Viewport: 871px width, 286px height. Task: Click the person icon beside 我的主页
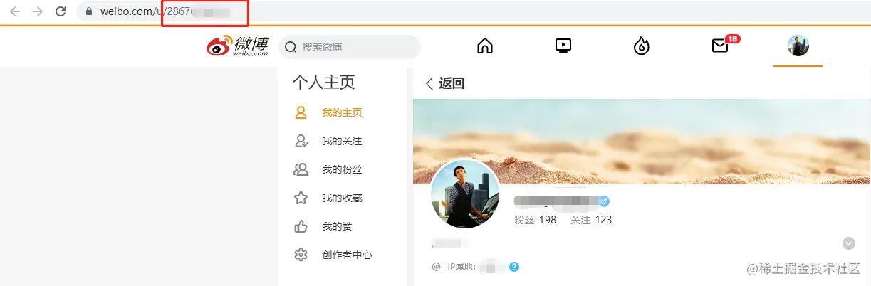[x=301, y=112]
